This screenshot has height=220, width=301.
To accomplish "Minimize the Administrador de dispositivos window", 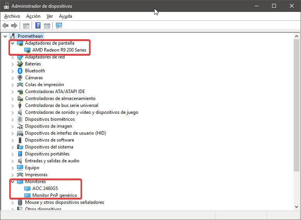I will point(256,6).
